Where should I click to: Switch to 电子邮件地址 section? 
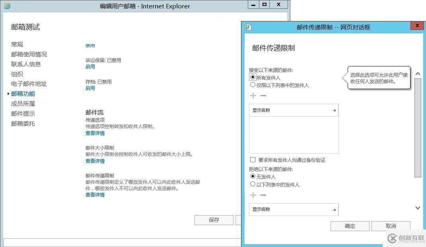tap(29, 84)
